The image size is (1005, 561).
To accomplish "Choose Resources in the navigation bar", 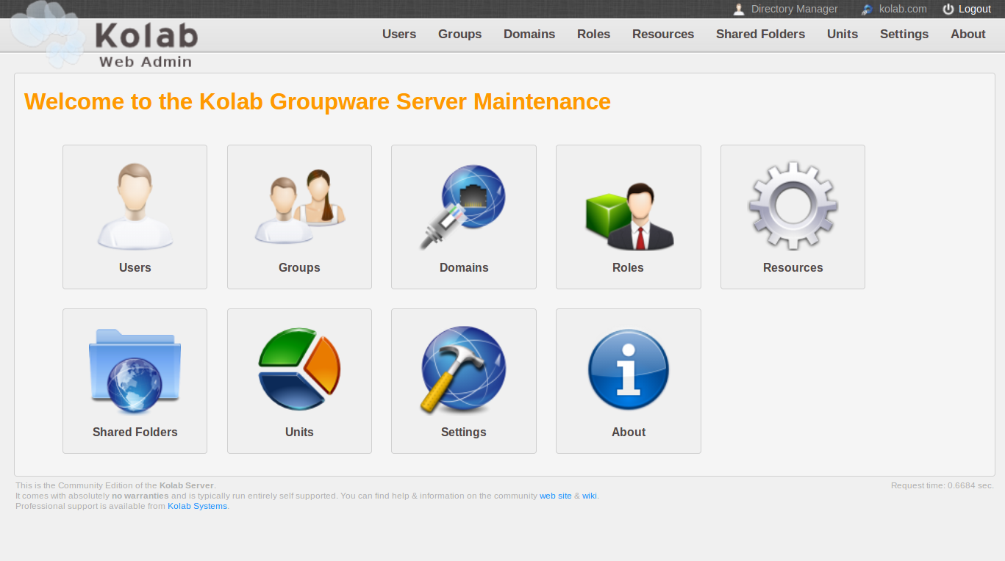I will click(x=663, y=34).
